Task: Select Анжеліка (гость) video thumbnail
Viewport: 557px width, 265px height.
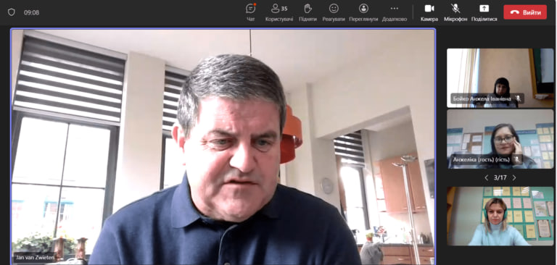Action: (500, 139)
